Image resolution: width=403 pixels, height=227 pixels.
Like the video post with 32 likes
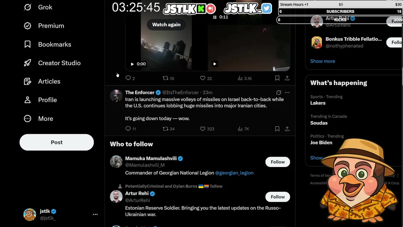206,78
